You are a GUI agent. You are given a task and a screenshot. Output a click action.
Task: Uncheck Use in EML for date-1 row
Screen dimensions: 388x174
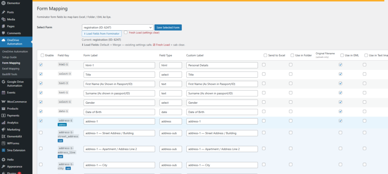tap(341, 111)
